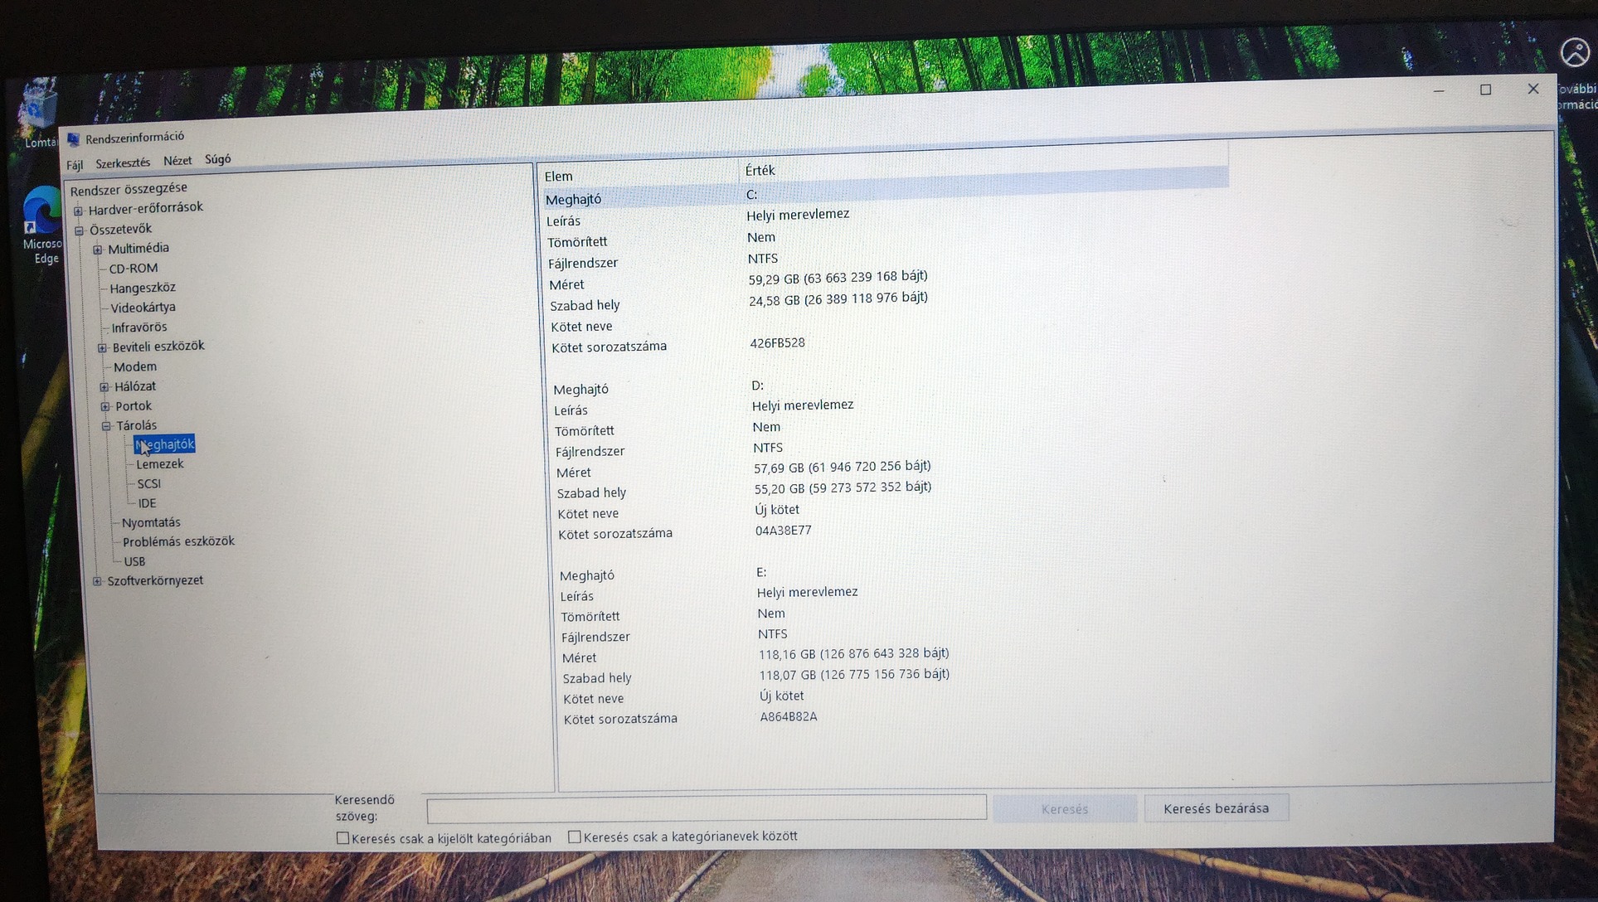
Task: Open the Nézet menu
Action: tap(177, 161)
